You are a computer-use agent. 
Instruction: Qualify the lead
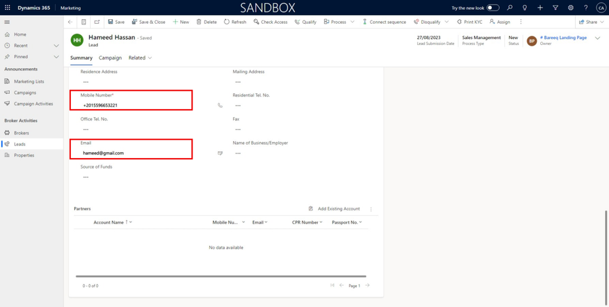(305, 22)
